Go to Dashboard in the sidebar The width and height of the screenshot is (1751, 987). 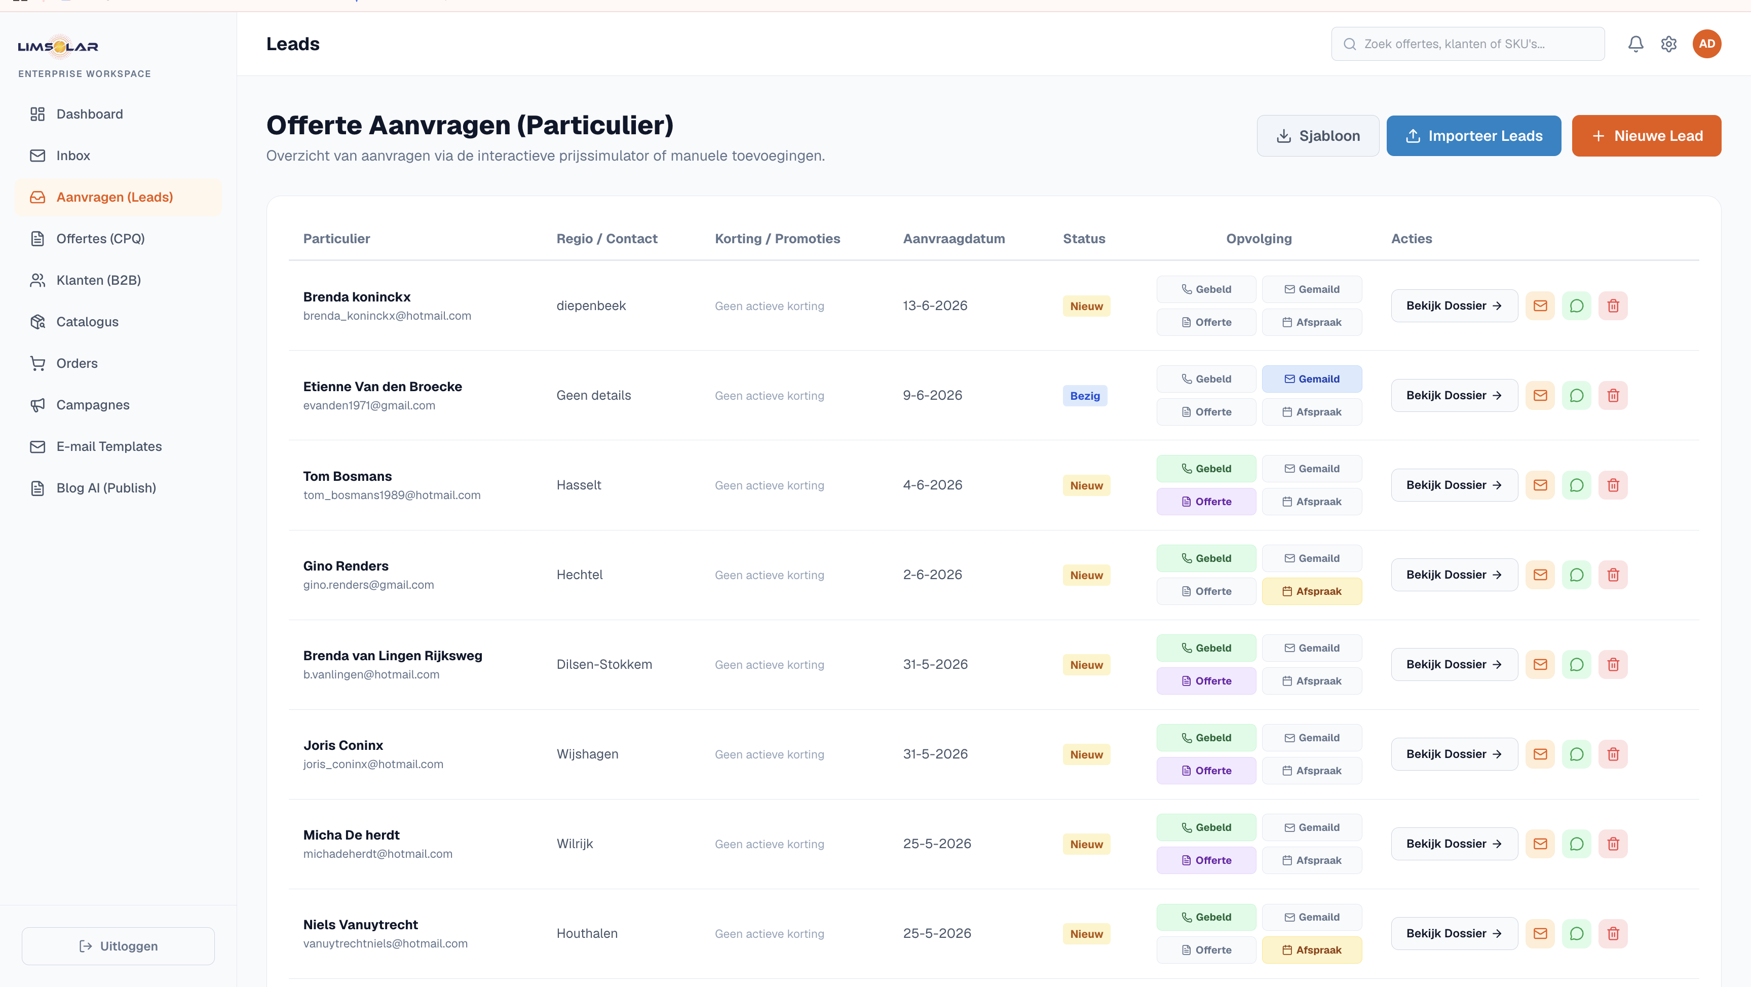pyautogui.click(x=118, y=114)
